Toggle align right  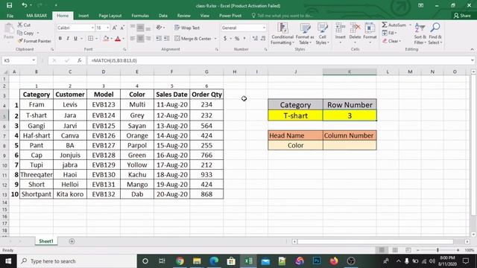tap(148, 39)
